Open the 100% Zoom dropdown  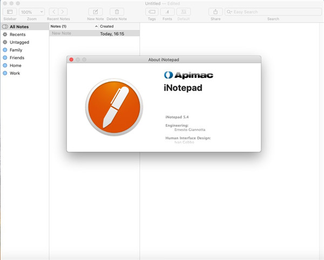point(32,11)
